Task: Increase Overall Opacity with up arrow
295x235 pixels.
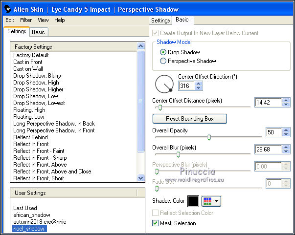Action: (x=286, y=130)
